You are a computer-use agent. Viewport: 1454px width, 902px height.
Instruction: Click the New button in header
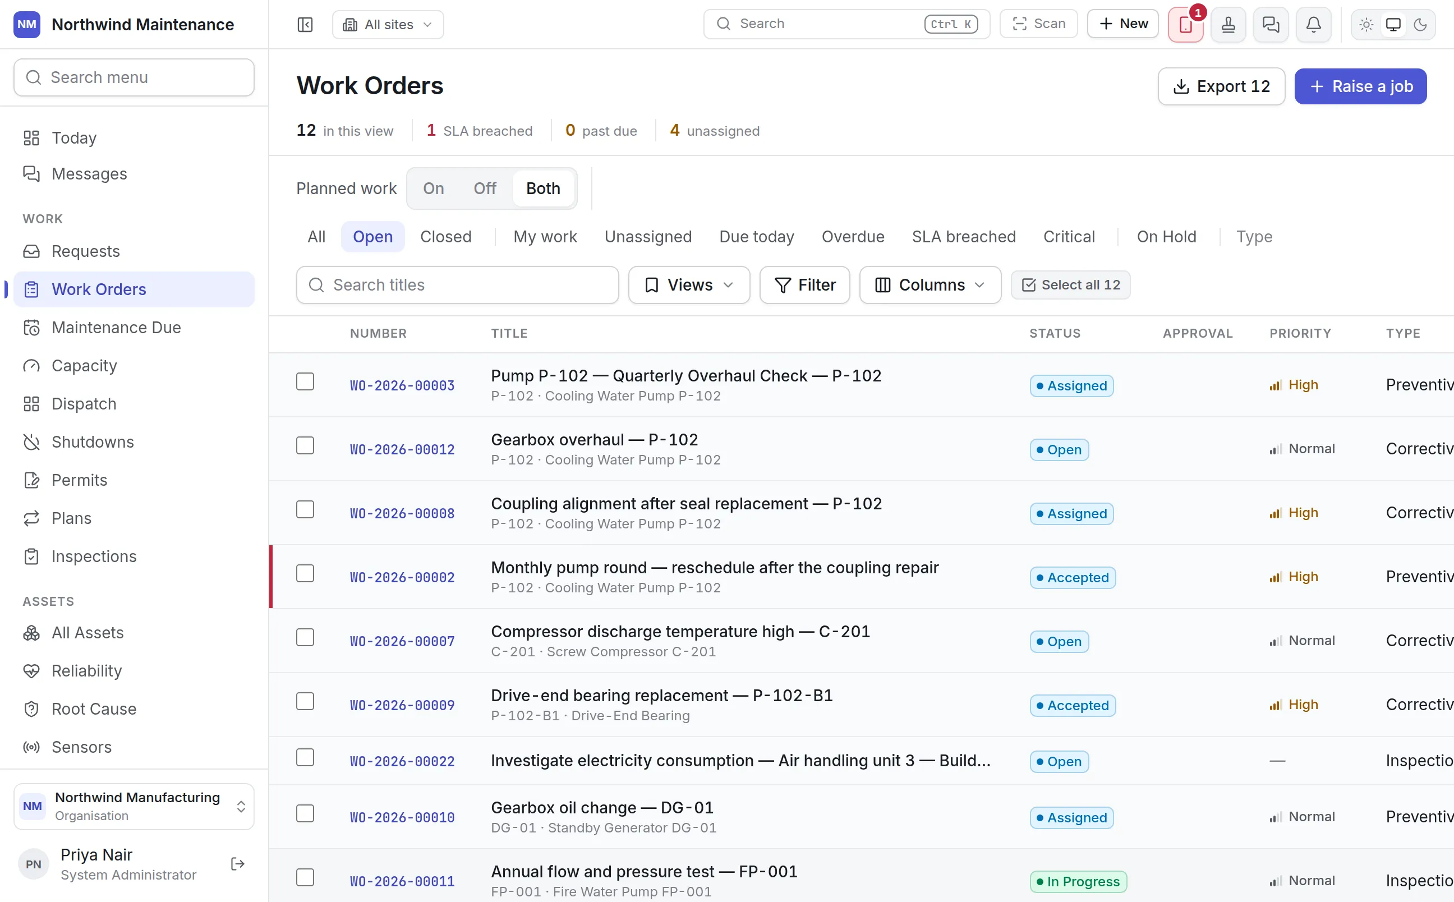pyautogui.click(x=1122, y=24)
